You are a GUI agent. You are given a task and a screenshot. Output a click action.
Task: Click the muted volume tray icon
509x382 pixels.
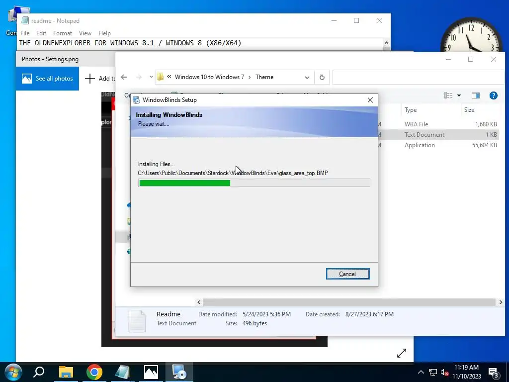[444, 373]
